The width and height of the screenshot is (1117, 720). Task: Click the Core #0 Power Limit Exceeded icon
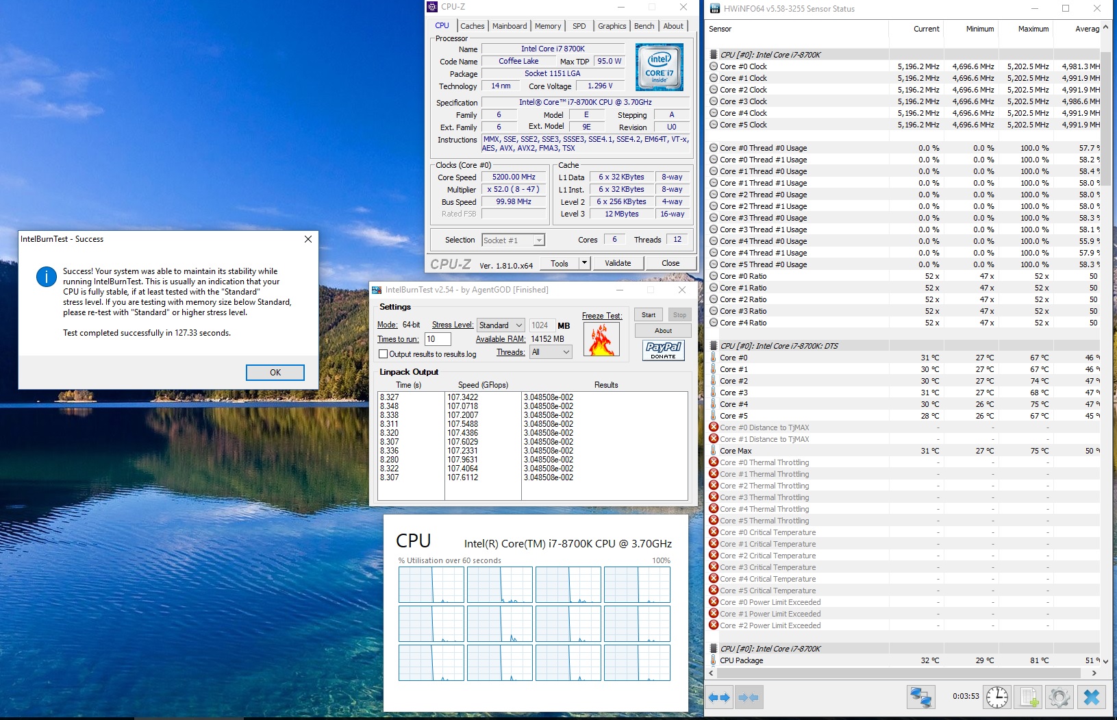[714, 602]
